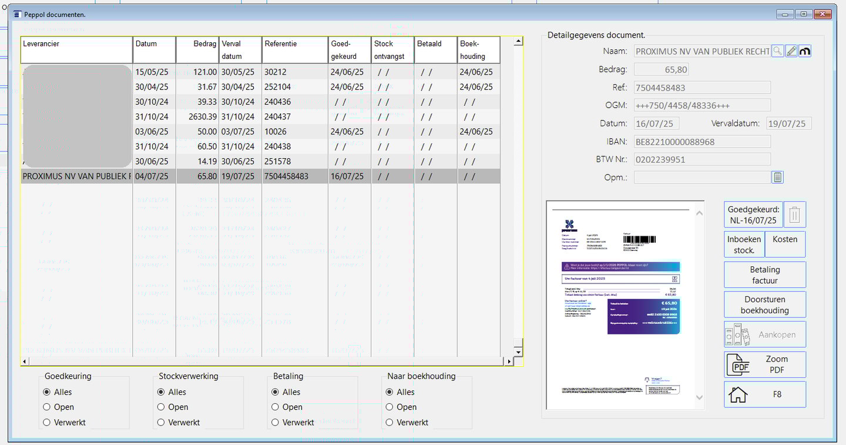This screenshot has width=846, height=445.
Task: Click the BTW Nr. field 0202239951
Action: tap(702, 159)
